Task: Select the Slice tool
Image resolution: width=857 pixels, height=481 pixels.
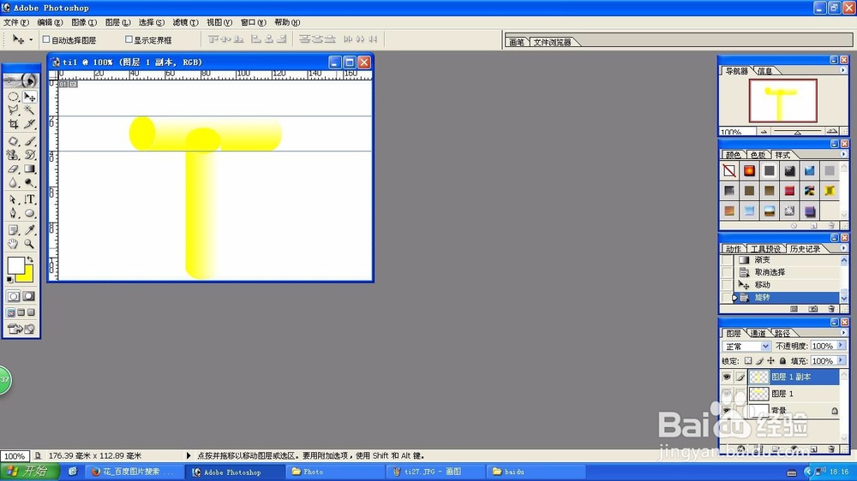Action: click(29, 124)
